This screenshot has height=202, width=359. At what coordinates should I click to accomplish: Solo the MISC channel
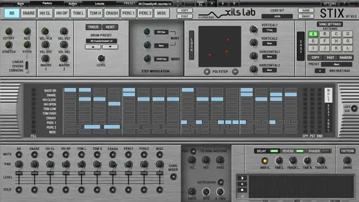[160, 189]
